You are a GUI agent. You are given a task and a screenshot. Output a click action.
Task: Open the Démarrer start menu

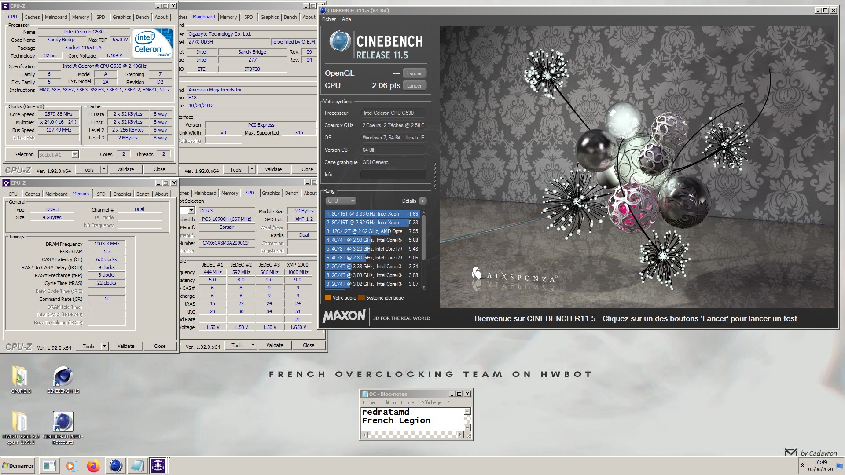18,466
